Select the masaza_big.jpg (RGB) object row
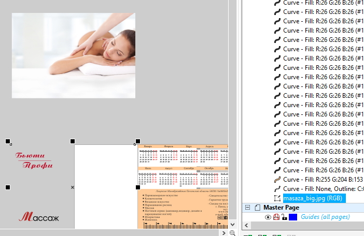The image size is (364, 236). [314, 198]
